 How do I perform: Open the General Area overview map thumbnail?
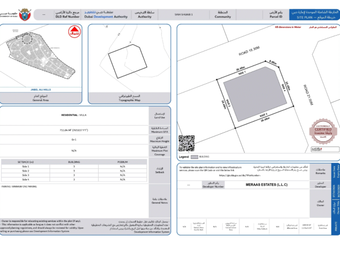[41, 56]
